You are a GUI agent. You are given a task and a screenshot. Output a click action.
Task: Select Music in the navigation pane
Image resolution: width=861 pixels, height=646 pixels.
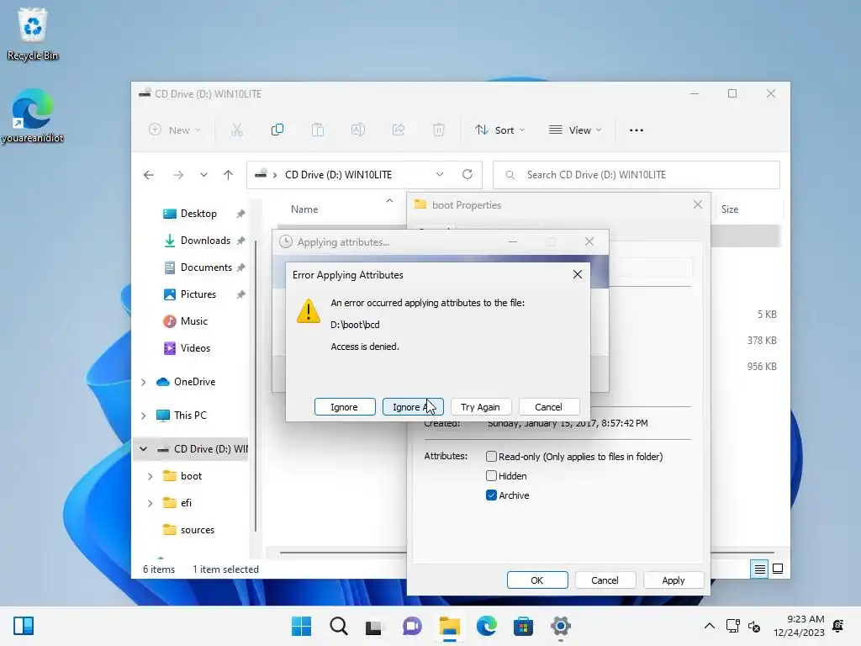pyautogui.click(x=193, y=321)
